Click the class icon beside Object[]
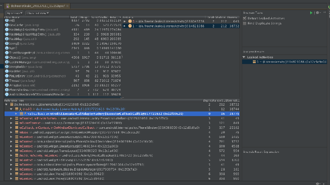 [x=7, y=57]
